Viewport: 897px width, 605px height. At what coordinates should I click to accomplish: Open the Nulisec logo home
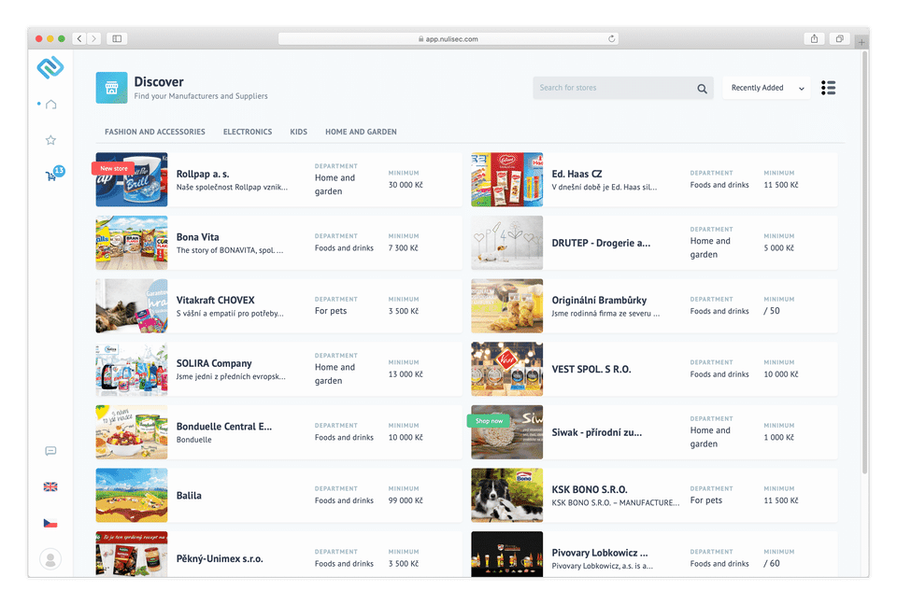pos(50,67)
